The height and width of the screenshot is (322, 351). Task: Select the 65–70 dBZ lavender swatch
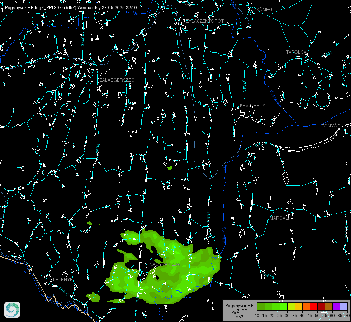coord(343,306)
